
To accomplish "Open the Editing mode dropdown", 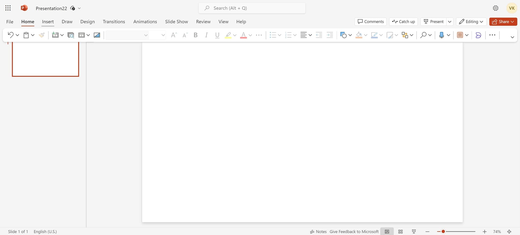I will tap(471, 22).
